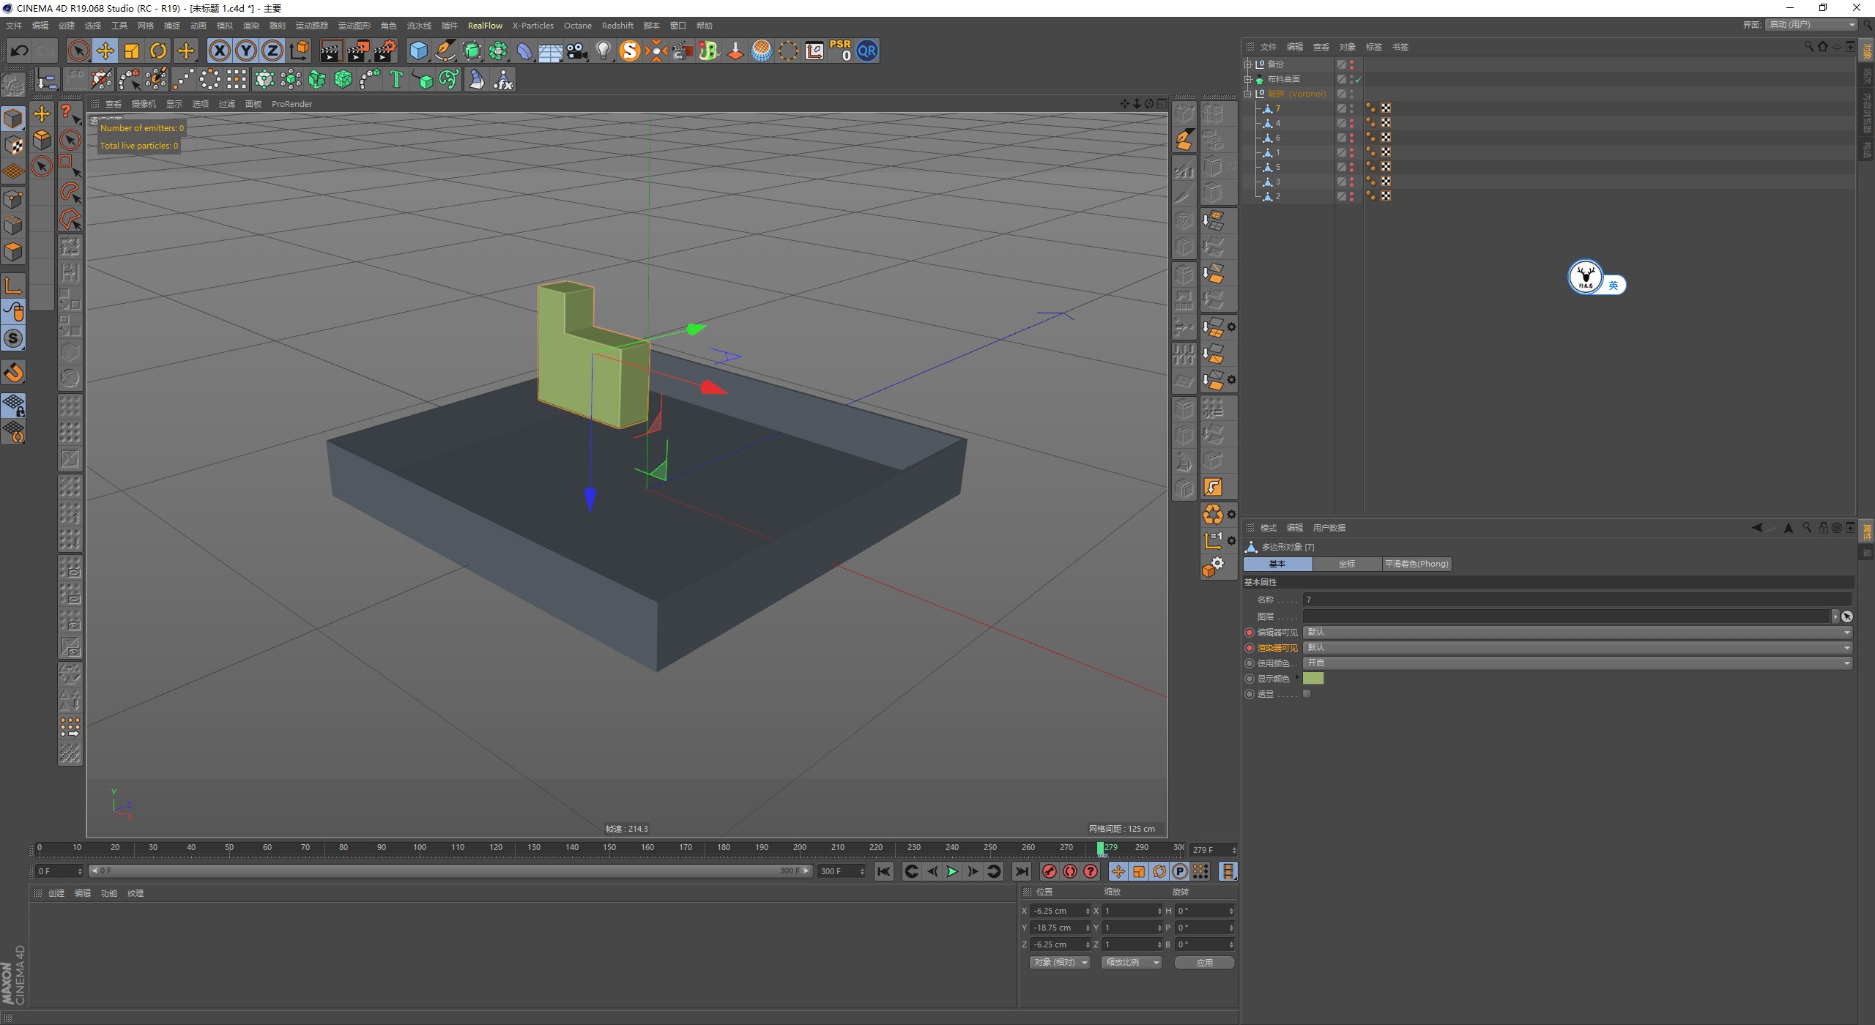
Task: Click the Undo arrow icon
Action: [x=20, y=51]
